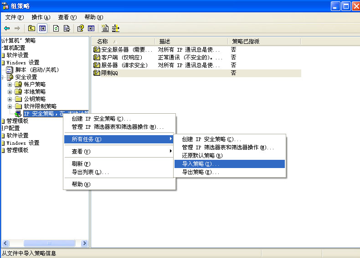Open the 文件(F) menu
Image resolution: width=360 pixels, height=258 pixels.
click(x=15, y=17)
